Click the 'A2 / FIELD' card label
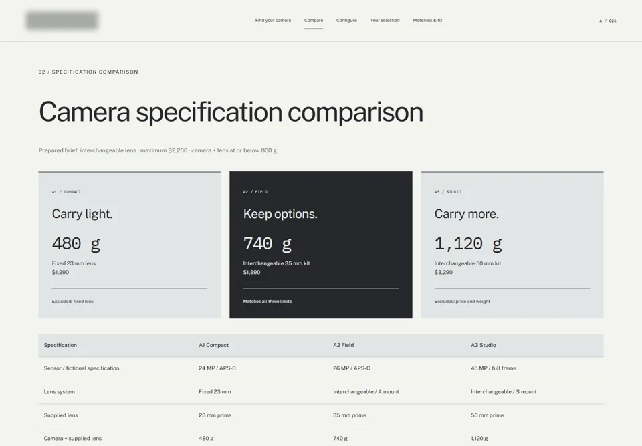The width and height of the screenshot is (642, 446). [x=255, y=192]
